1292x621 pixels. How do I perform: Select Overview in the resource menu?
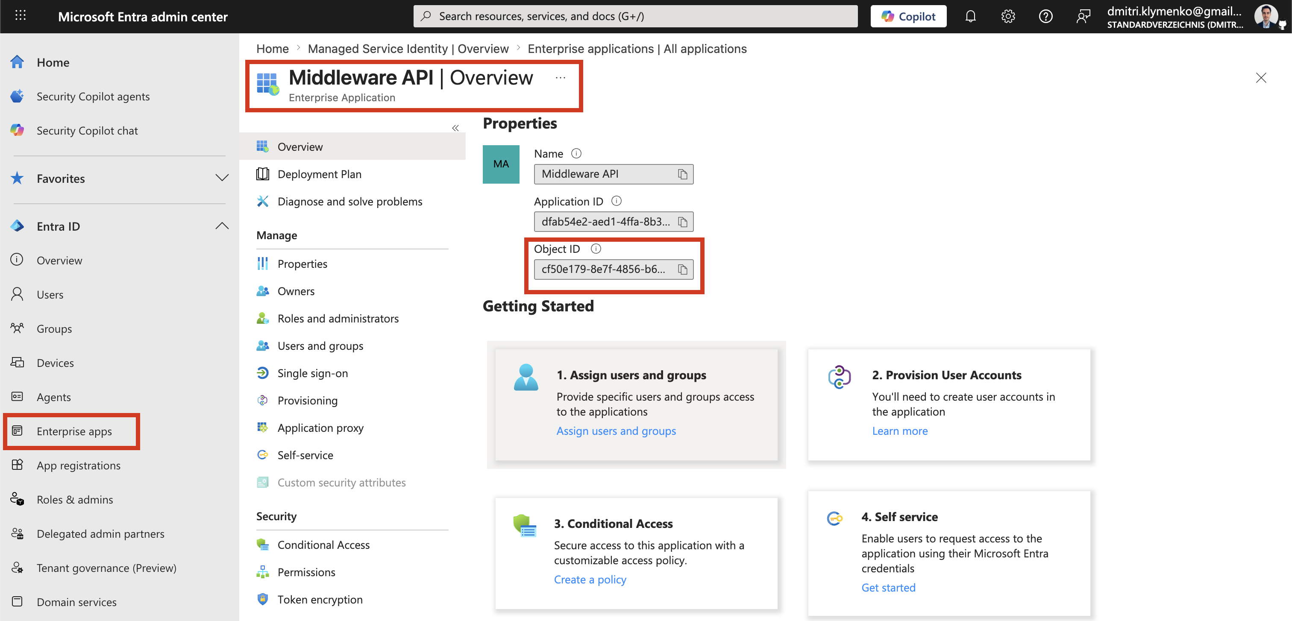coord(352,146)
